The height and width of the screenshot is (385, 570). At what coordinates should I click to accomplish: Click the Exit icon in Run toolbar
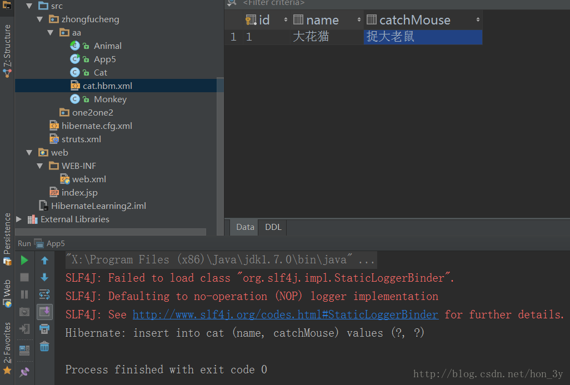pyautogui.click(x=24, y=329)
